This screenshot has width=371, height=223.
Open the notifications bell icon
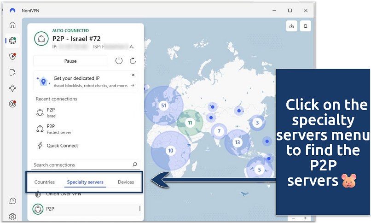pos(306,26)
